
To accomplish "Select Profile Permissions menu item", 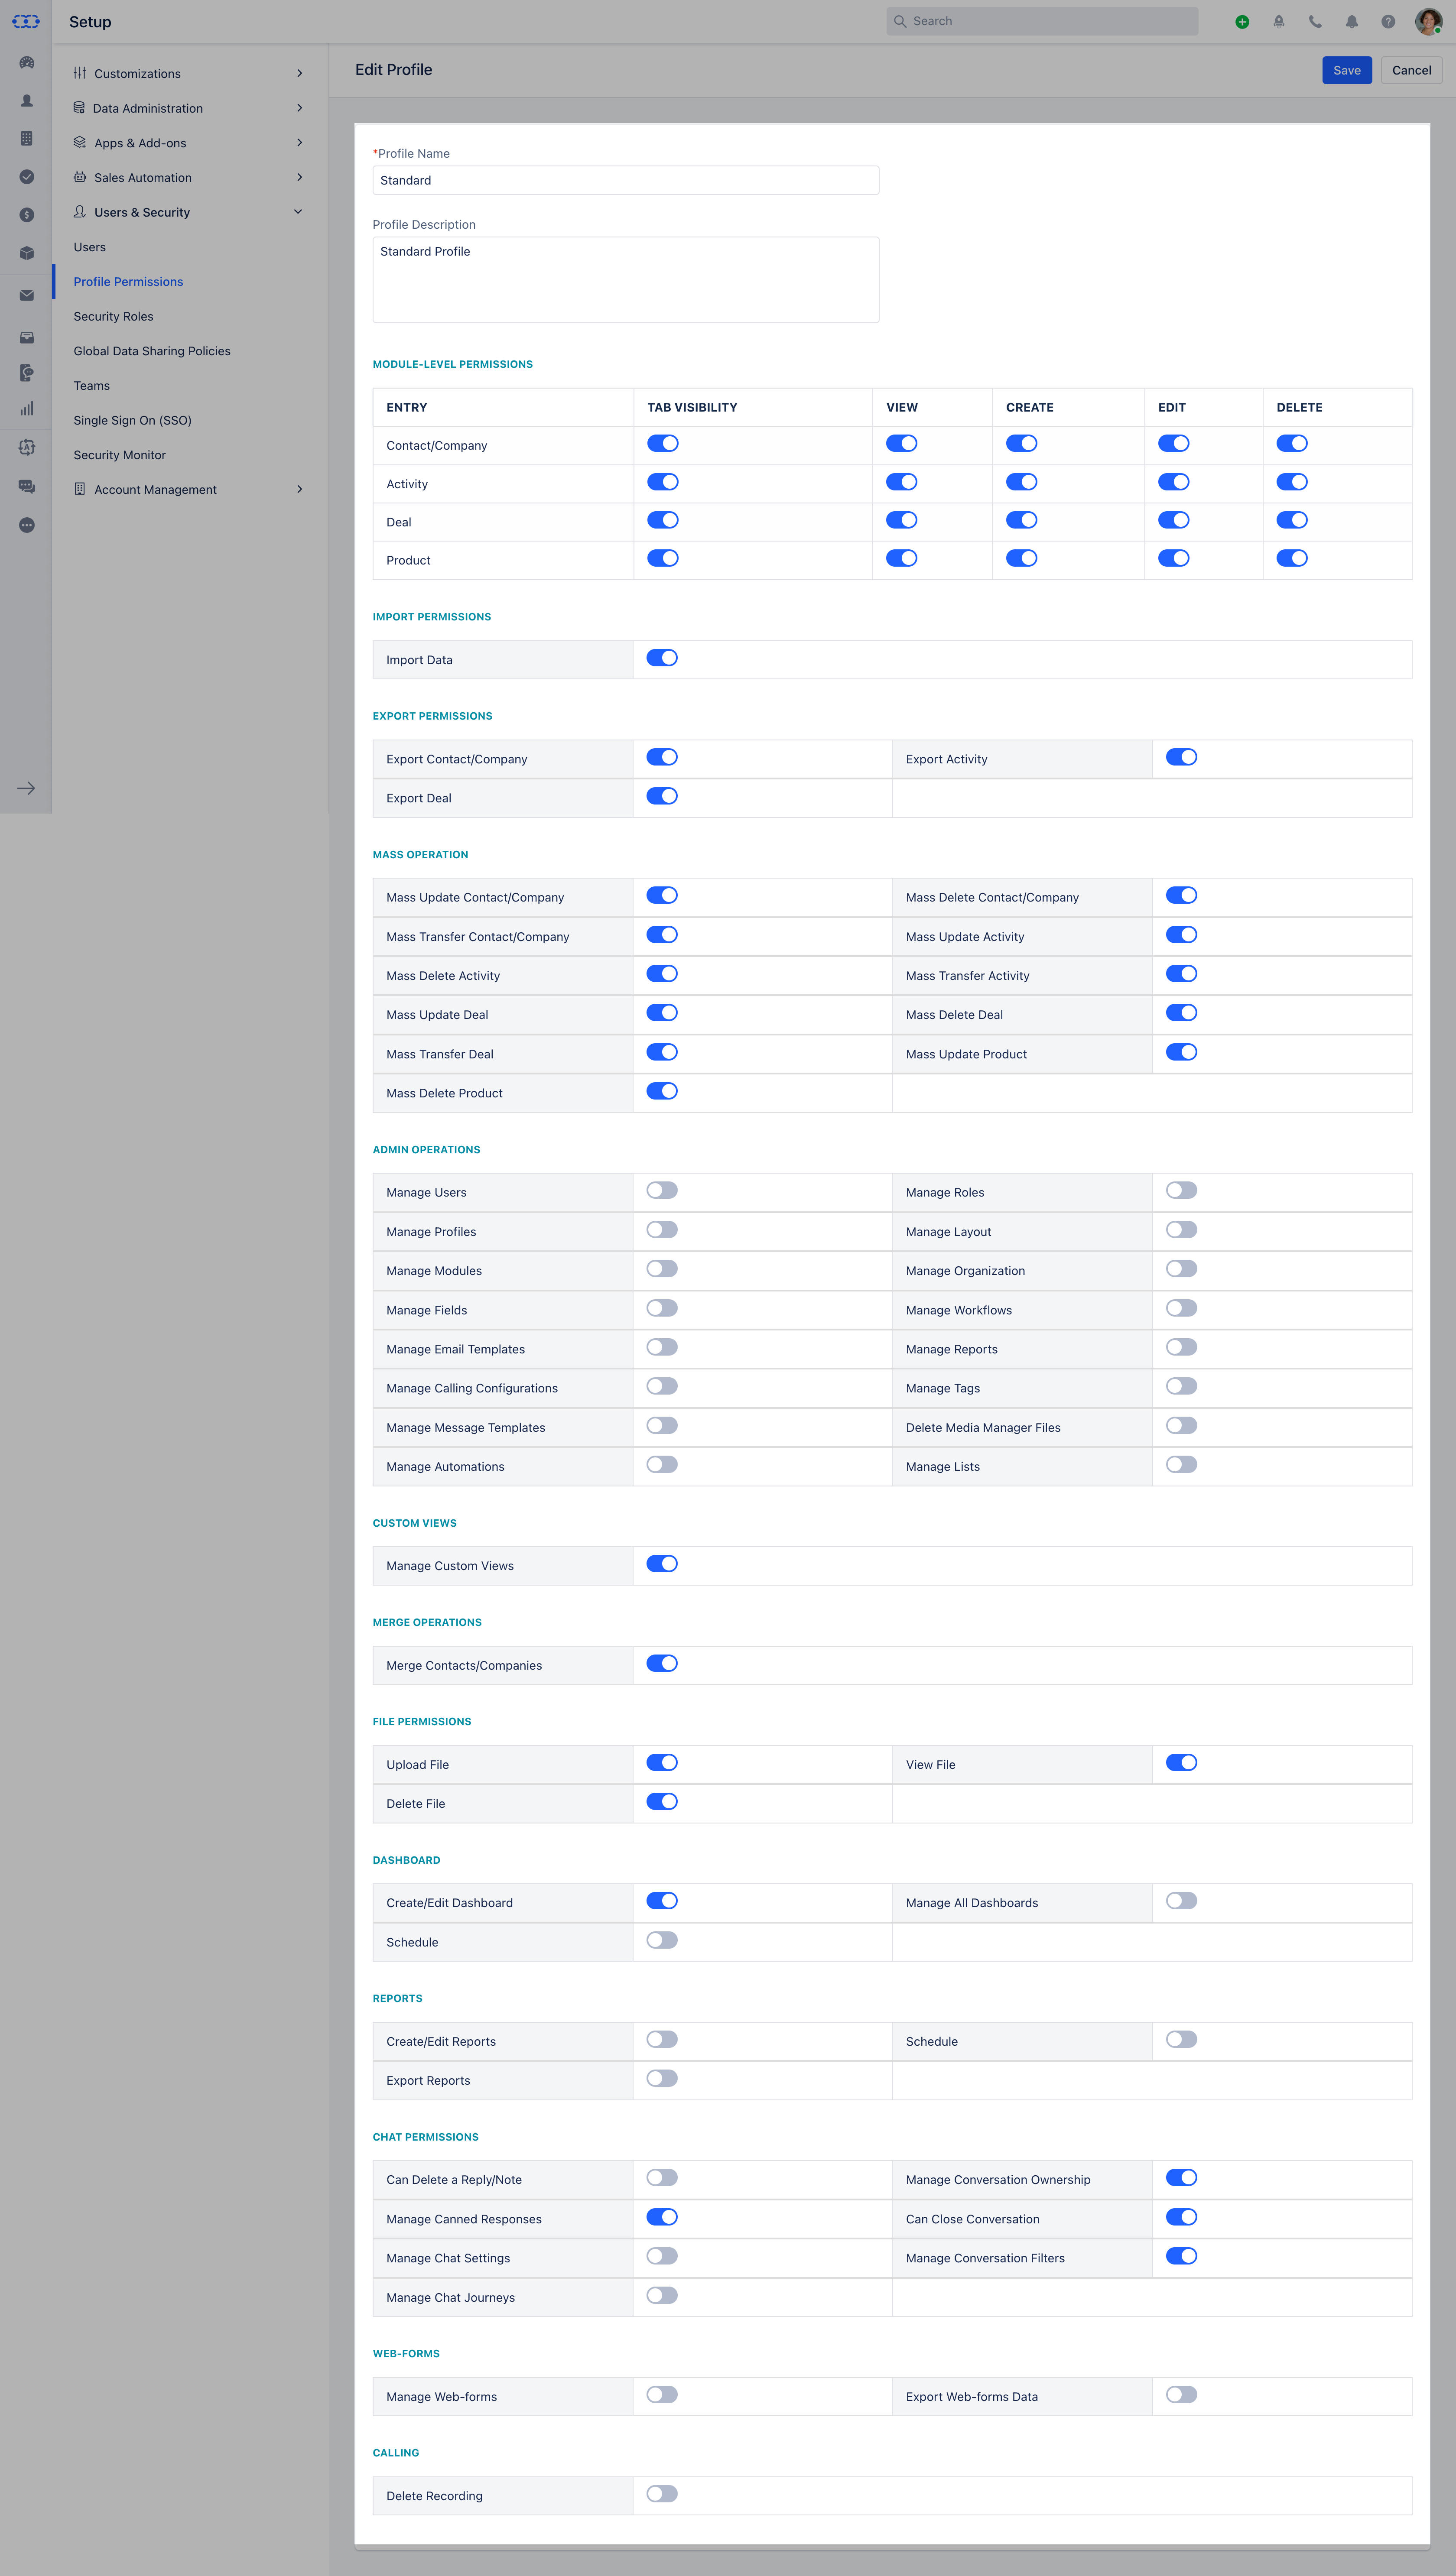I will [x=128, y=282].
